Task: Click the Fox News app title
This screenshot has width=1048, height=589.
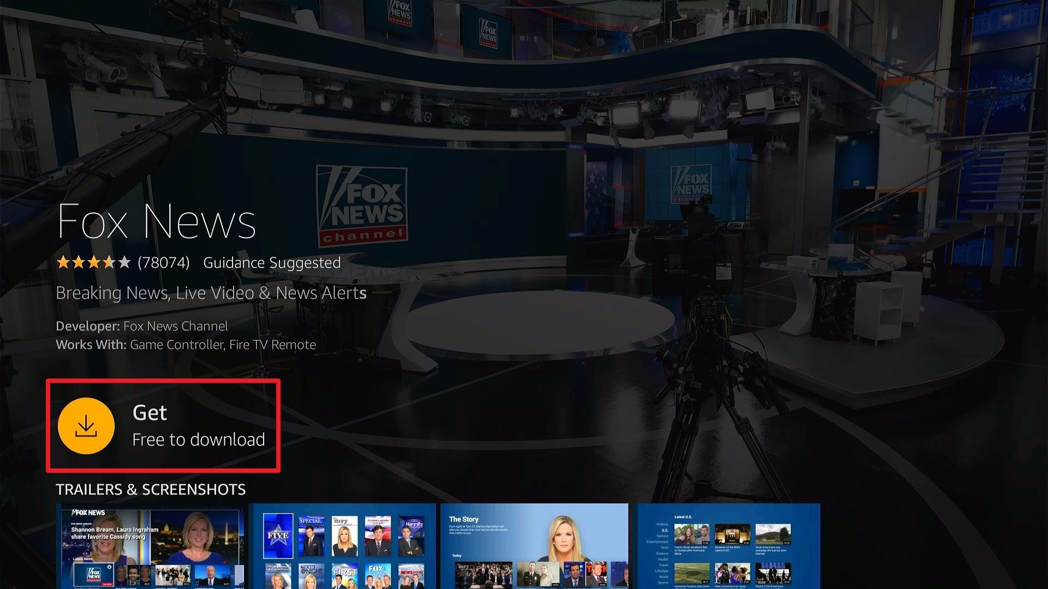Action: [x=156, y=221]
